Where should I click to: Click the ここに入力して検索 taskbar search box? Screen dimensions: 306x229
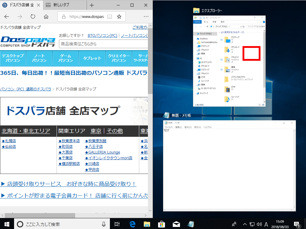click(x=62, y=224)
